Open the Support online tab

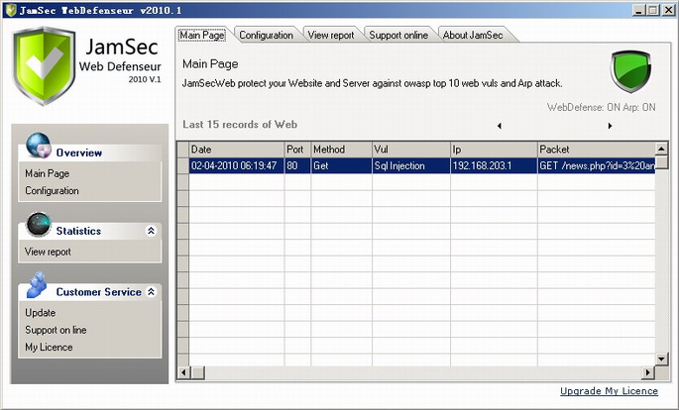[398, 35]
